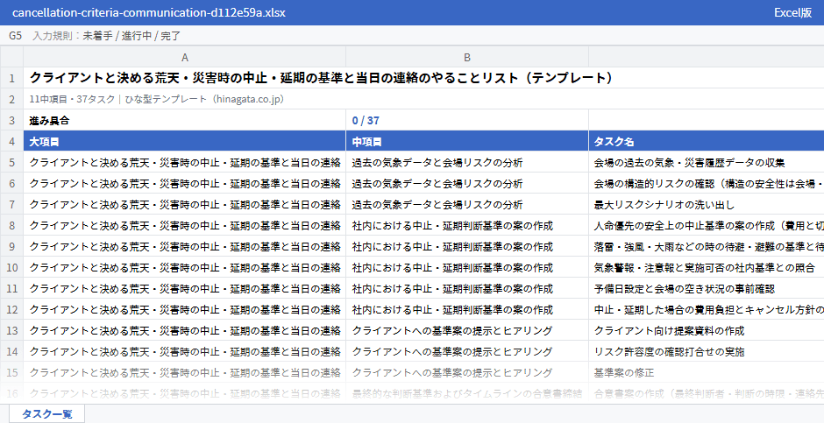Select row header 11

pos(11,288)
